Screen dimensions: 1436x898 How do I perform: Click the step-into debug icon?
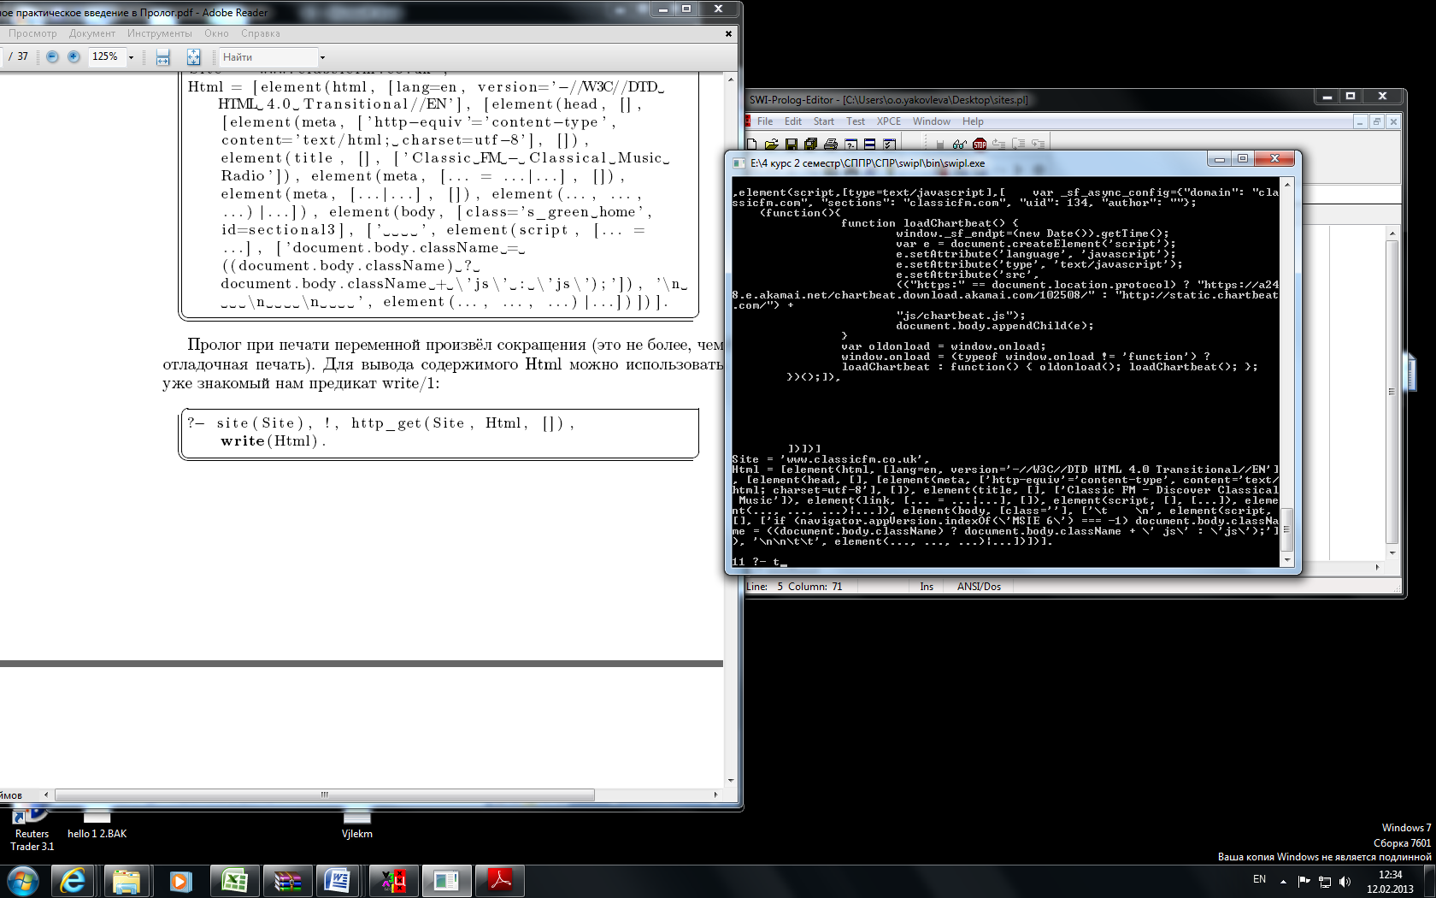click(998, 145)
